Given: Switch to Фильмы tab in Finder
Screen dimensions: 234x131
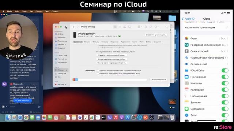Looking at the screenshot, I should [96, 42].
